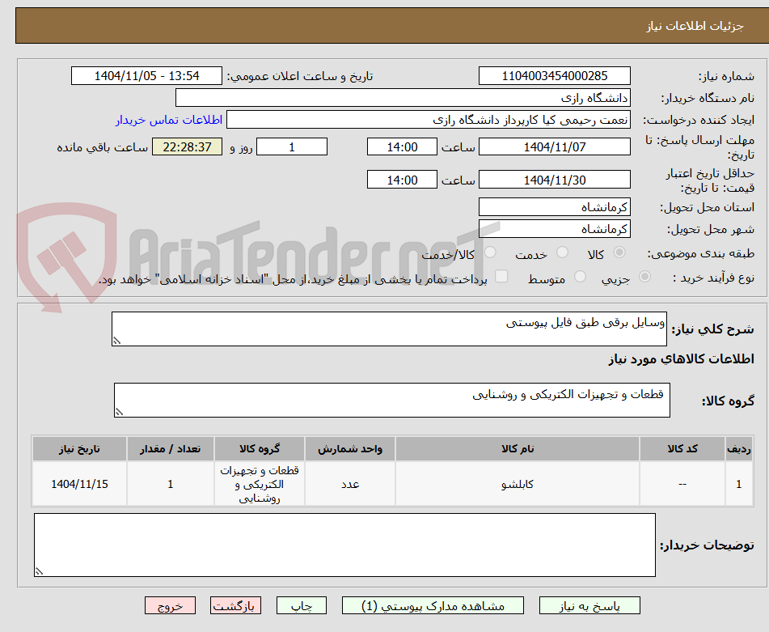The image size is (769, 632).
Task: Open اطلاعات تماس خریدار link
Action: (169, 120)
